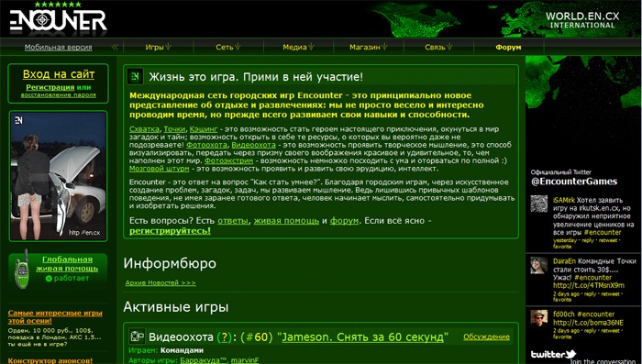Click the EN icon beside the headline

tap(135, 77)
